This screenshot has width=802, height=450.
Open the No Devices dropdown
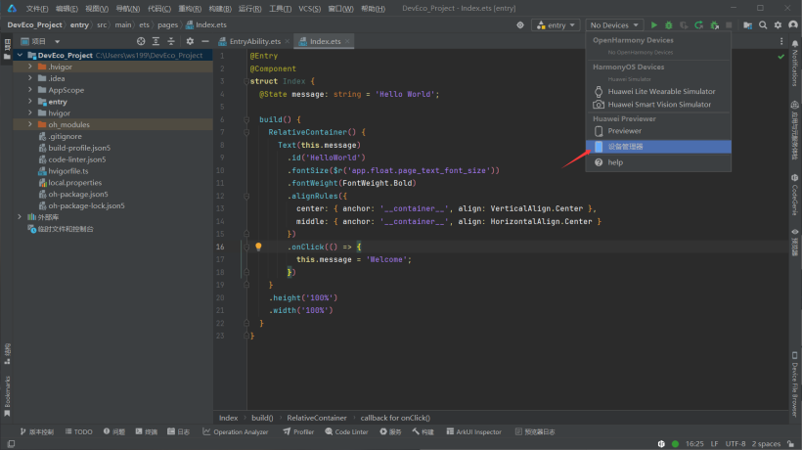click(614, 25)
